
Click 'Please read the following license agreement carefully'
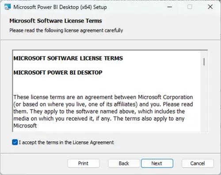[66, 30]
